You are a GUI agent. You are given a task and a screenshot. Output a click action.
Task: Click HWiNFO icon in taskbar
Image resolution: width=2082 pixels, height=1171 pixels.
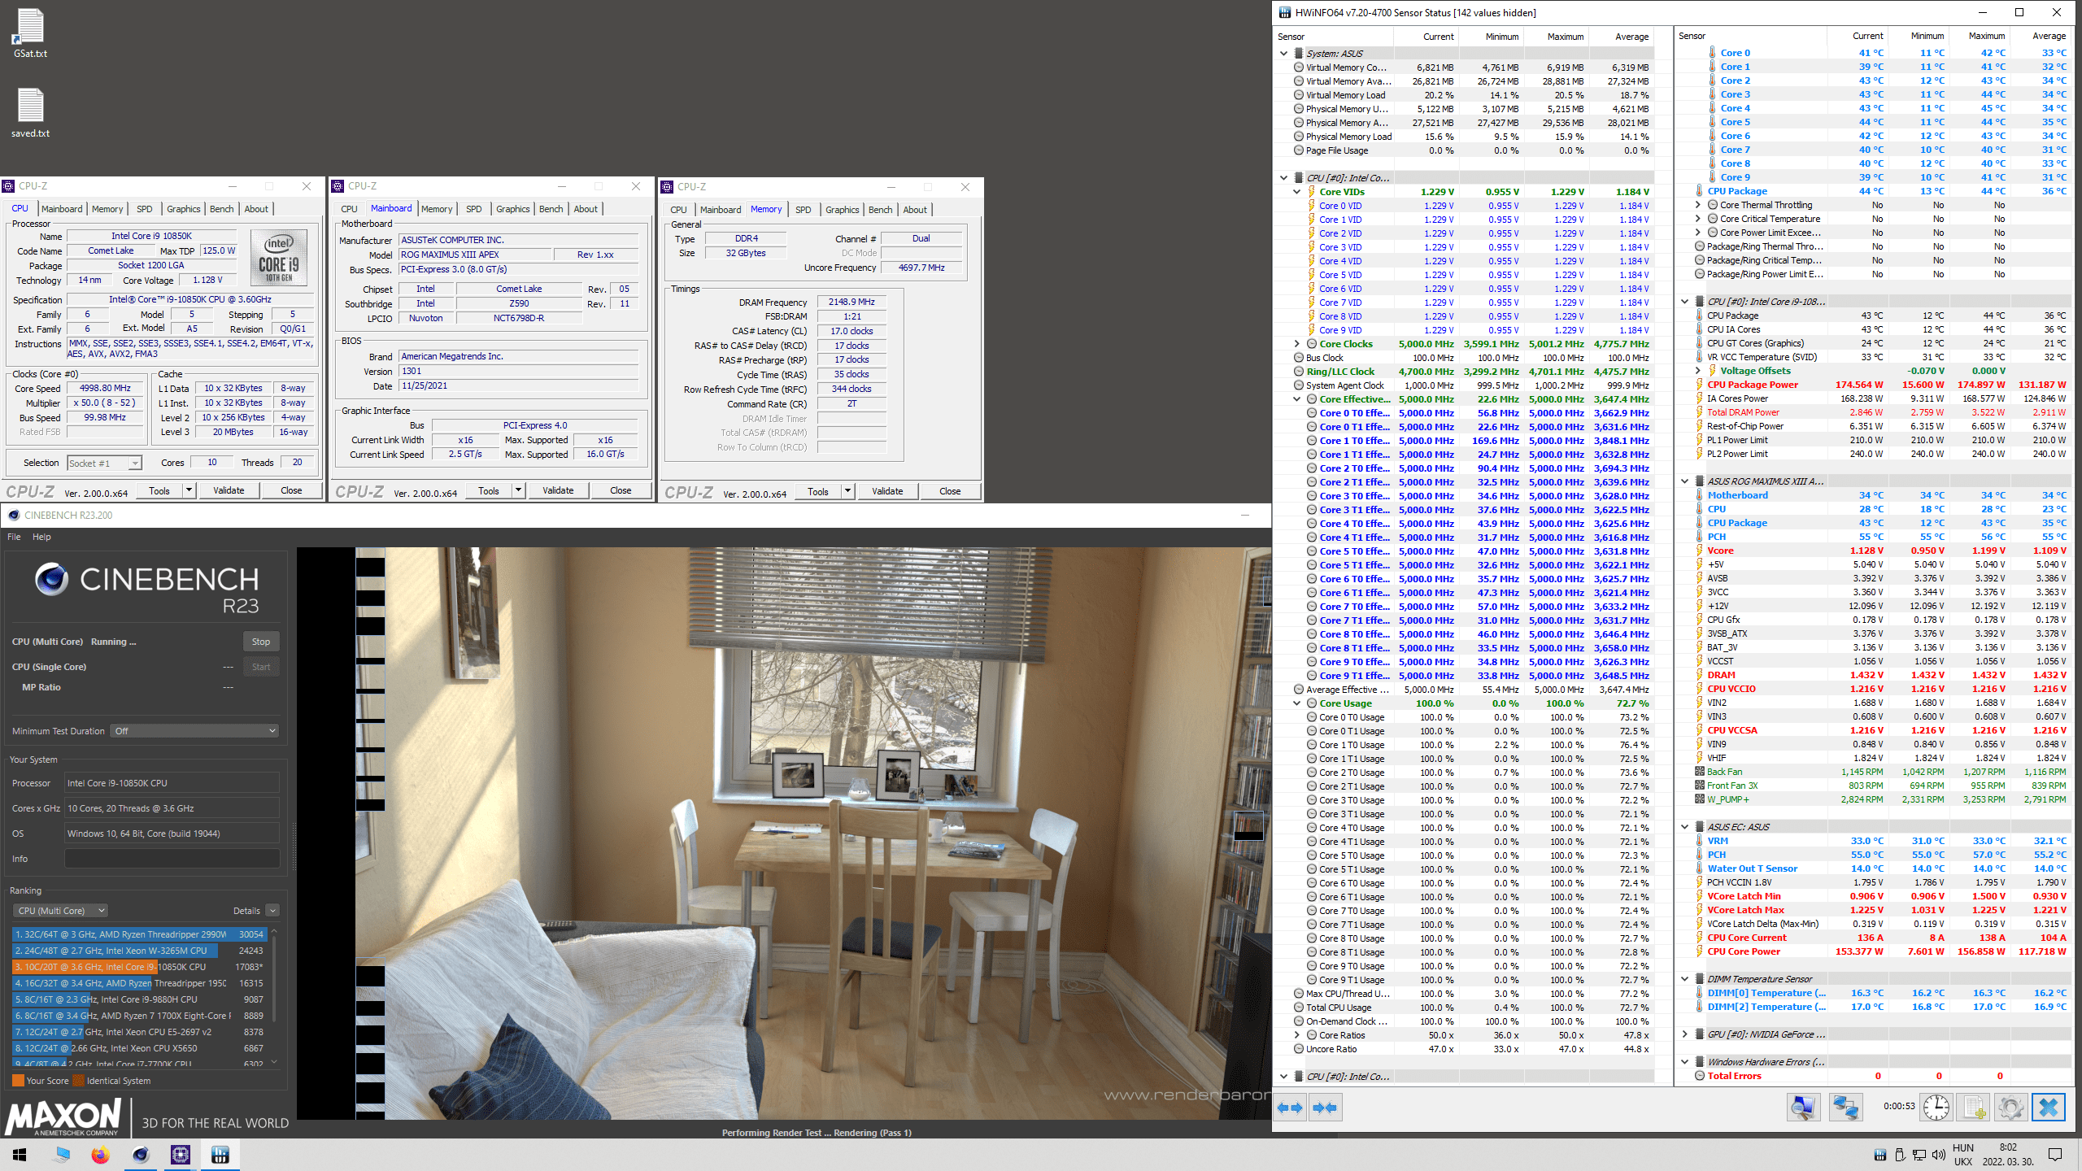[x=220, y=1155]
